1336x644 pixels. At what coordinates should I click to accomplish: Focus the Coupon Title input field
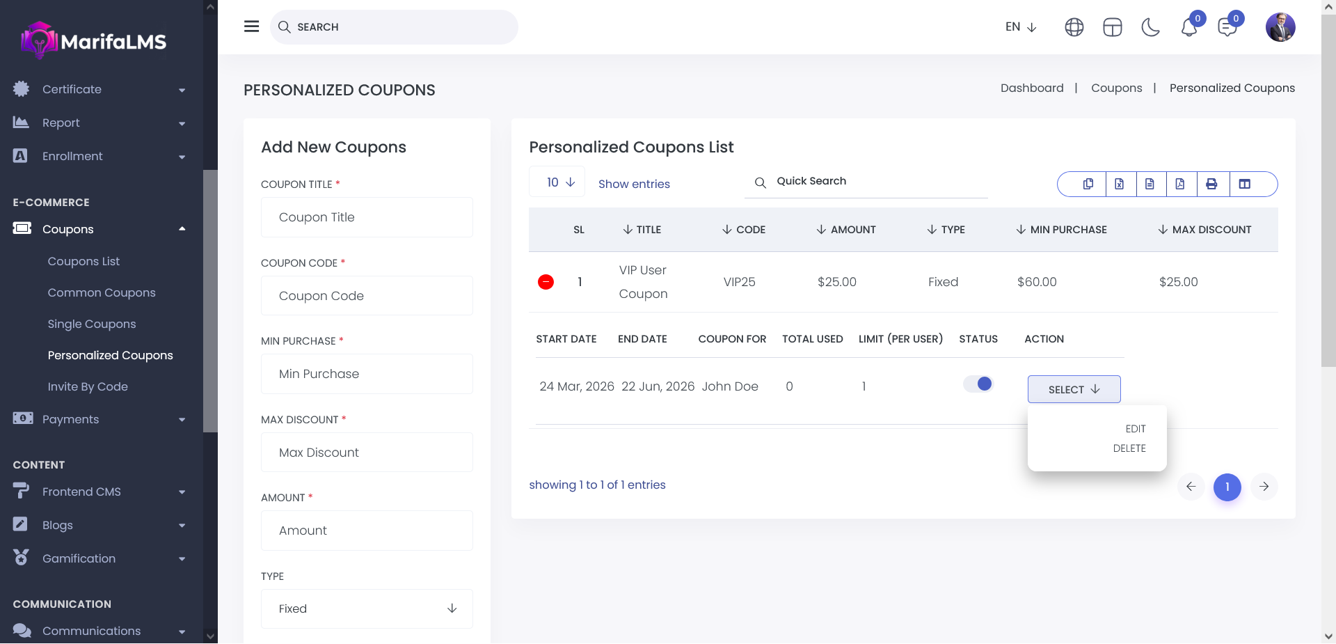pyautogui.click(x=367, y=217)
